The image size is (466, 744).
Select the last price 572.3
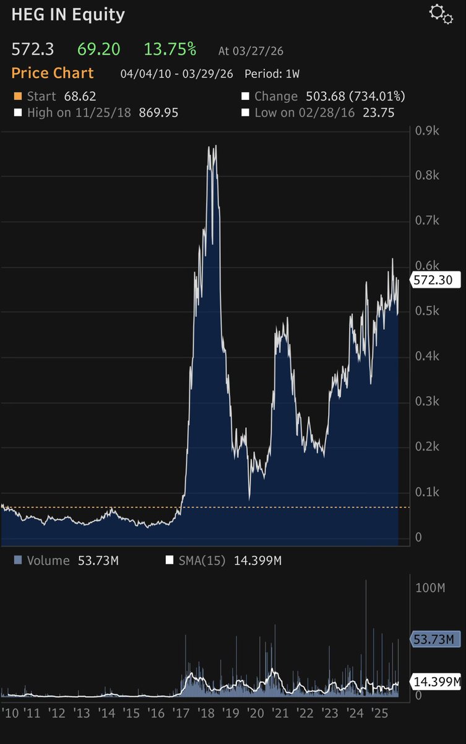[34, 49]
